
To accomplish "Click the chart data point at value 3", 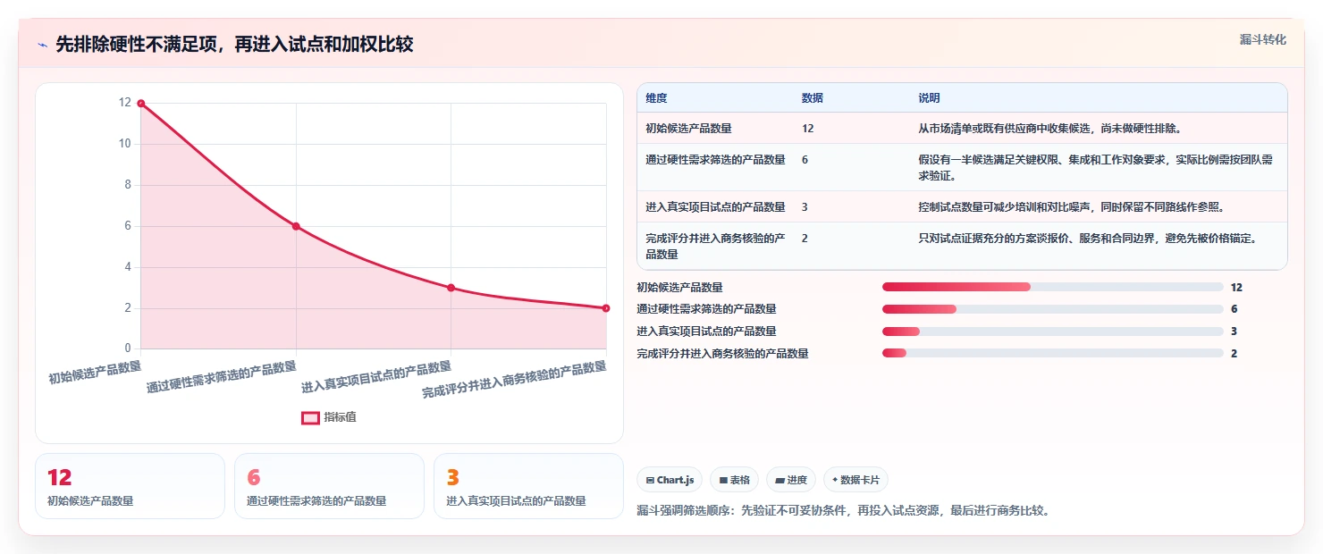I will 451,288.
